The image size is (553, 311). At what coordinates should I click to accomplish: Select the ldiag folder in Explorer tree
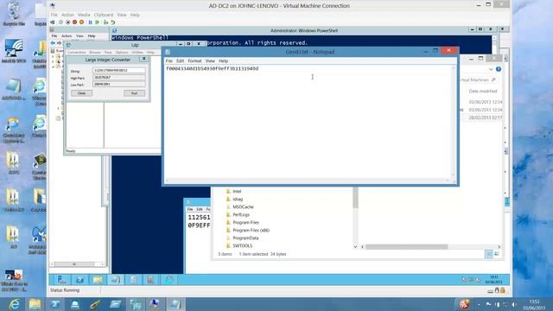[x=238, y=199]
